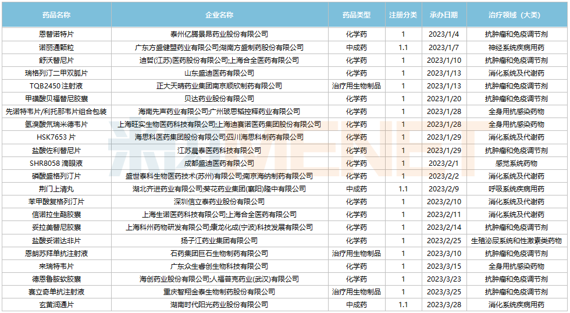The height and width of the screenshot is (313, 570).
Task: Select the 山东盛迪医药有限公司 company cell
Action: tap(219, 73)
